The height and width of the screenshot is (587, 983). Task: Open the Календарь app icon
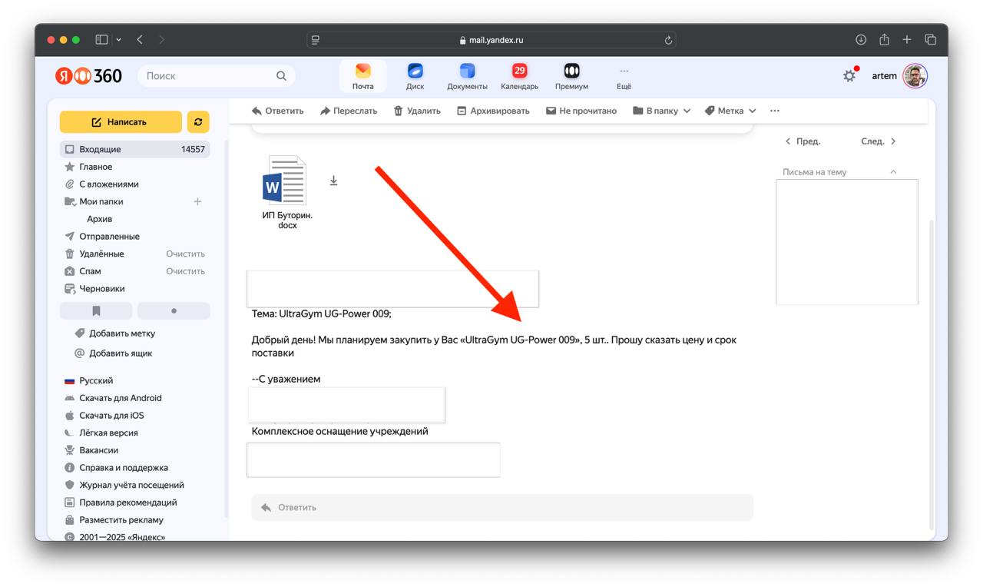[519, 76]
